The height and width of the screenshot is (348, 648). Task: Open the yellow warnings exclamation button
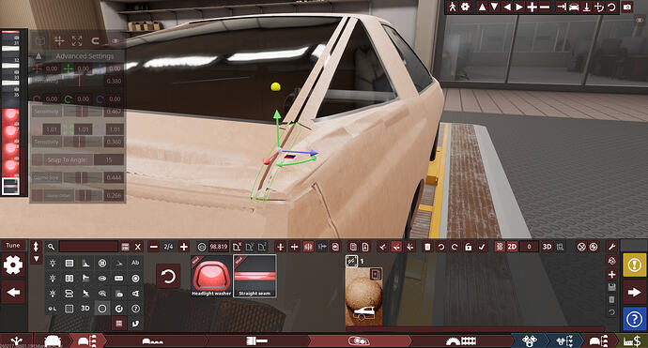click(634, 265)
